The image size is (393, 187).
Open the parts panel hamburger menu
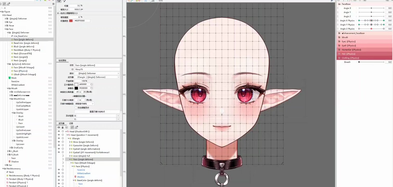[54, 4]
